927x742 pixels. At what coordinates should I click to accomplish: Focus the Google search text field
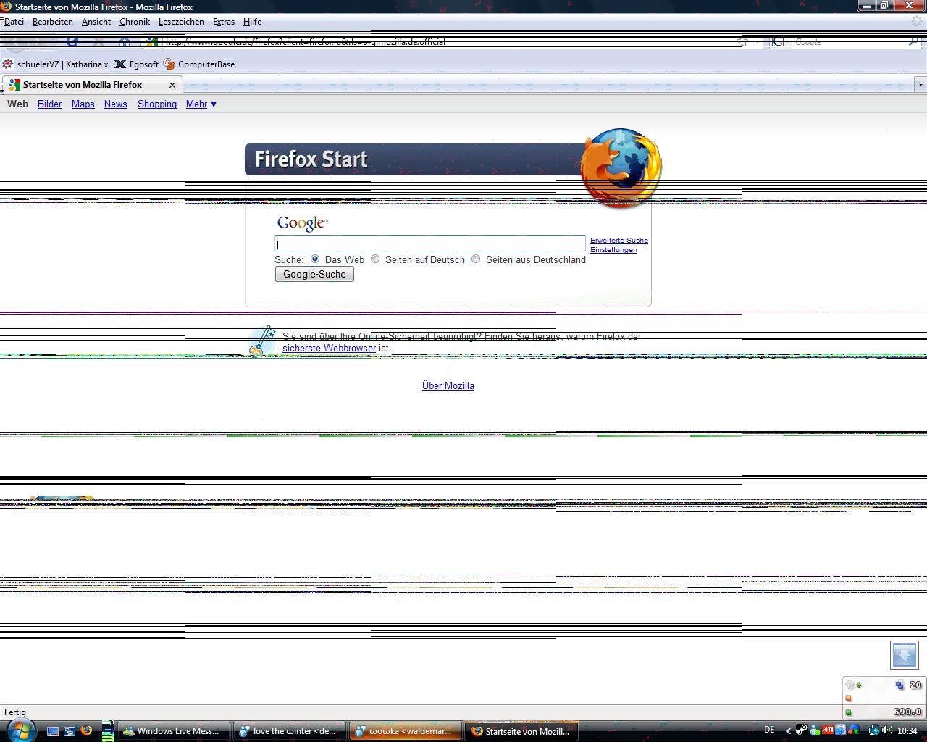point(430,243)
